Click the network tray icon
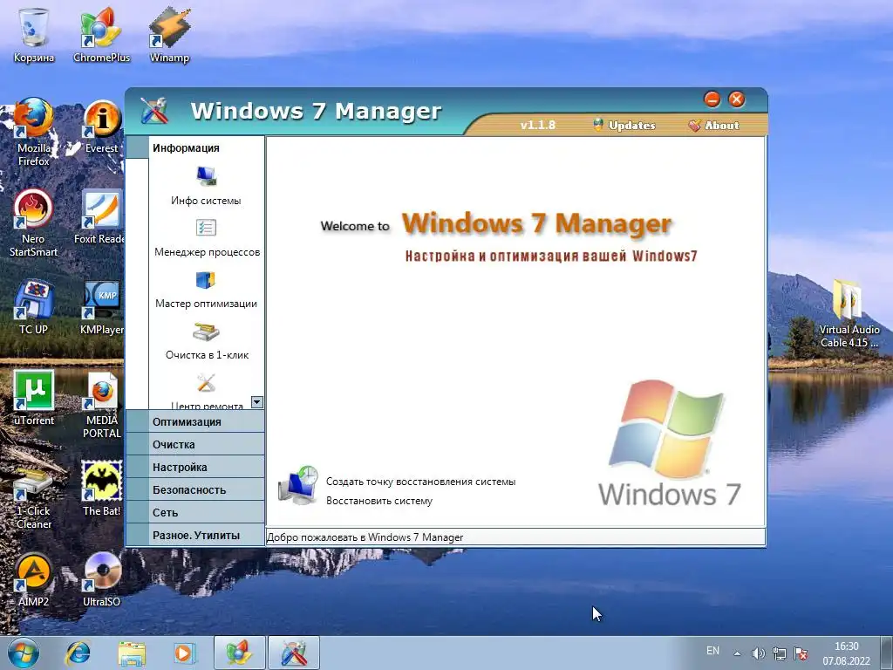This screenshot has width=893, height=670. pos(779,653)
